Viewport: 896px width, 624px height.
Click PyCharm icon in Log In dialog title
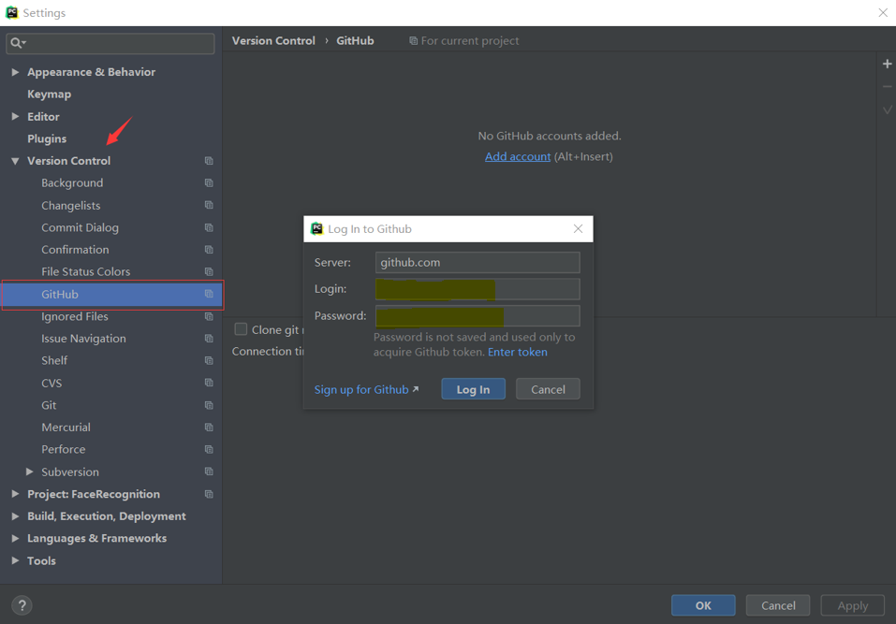point(316,229)
